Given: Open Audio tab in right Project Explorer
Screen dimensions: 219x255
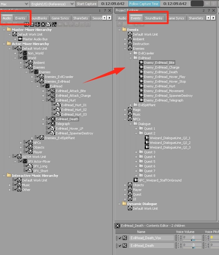Looking at the screenshot, I should (x=122, y=18).
